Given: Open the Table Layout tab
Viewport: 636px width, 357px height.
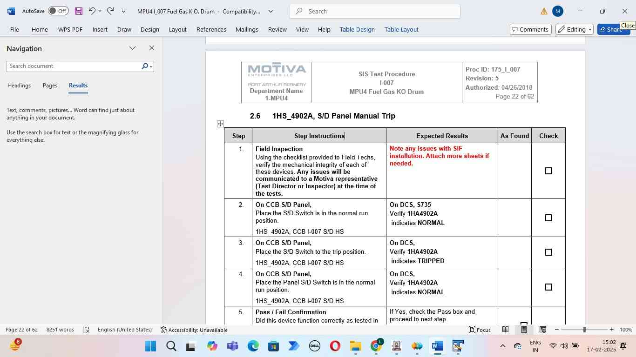Looking at the screenshot, I should coord(401,29).
